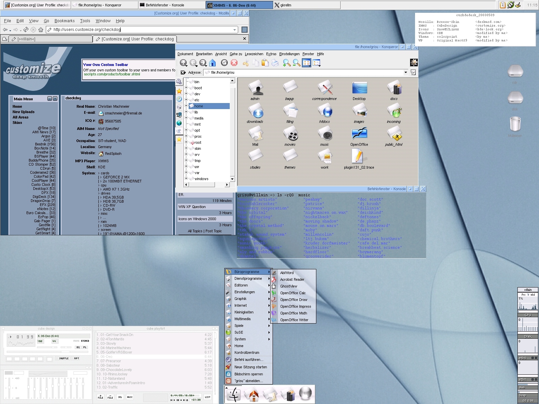Image resolution: width=539 pixels, height=404 pixels.
Task: Click the XMMS song position seek bar
Action: click(48, 352)
